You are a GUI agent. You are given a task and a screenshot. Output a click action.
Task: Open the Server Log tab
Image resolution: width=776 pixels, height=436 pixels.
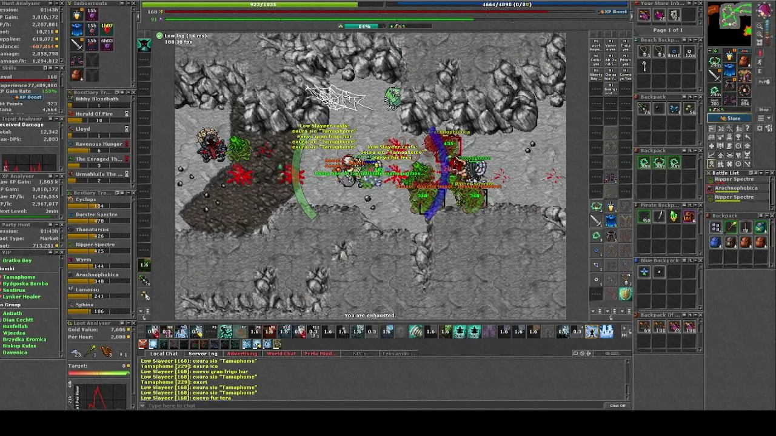[x=202, y=354]
